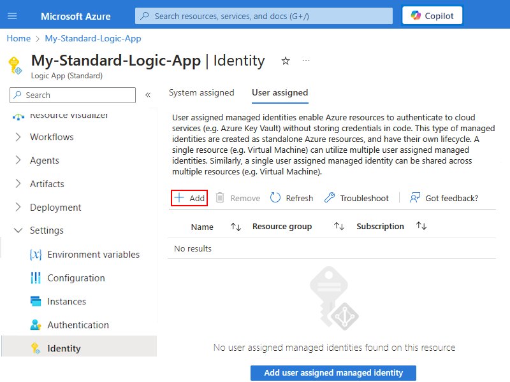Click the Environment variables icon
Viewport: 510px width, 382px height.
36,254
